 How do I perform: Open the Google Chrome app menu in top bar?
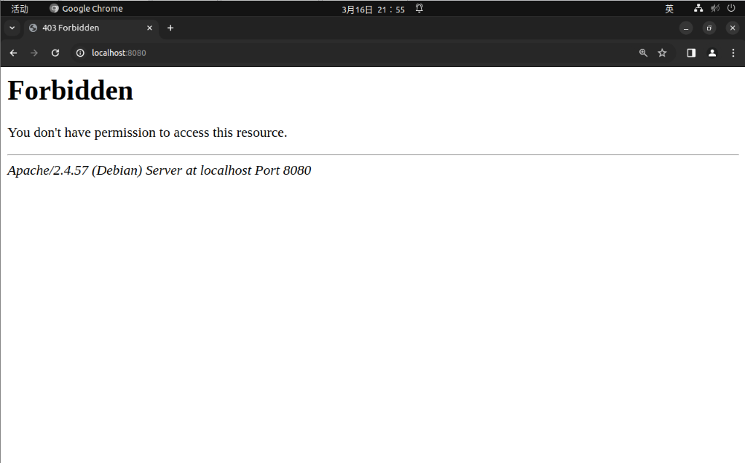pyautogui.click(x=86, y=9)
